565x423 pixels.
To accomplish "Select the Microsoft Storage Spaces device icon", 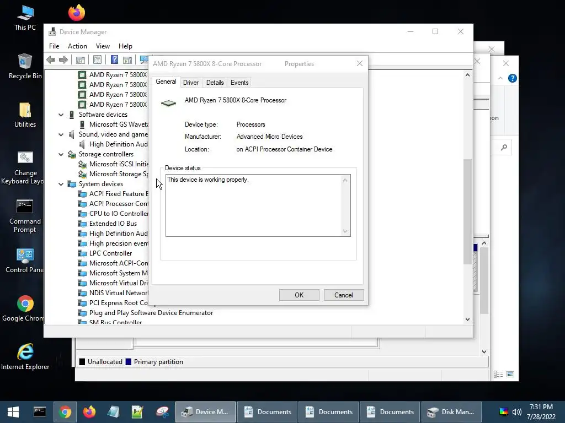I will click(x=83, y=174).
